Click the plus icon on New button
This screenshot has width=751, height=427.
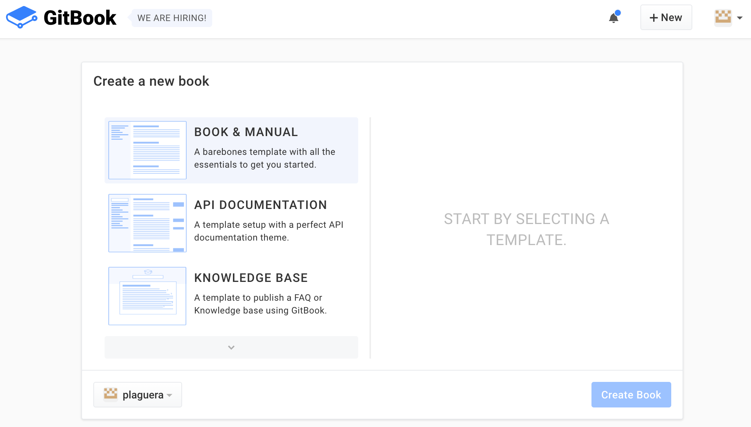pyautogui.click(x=654, y=18)
